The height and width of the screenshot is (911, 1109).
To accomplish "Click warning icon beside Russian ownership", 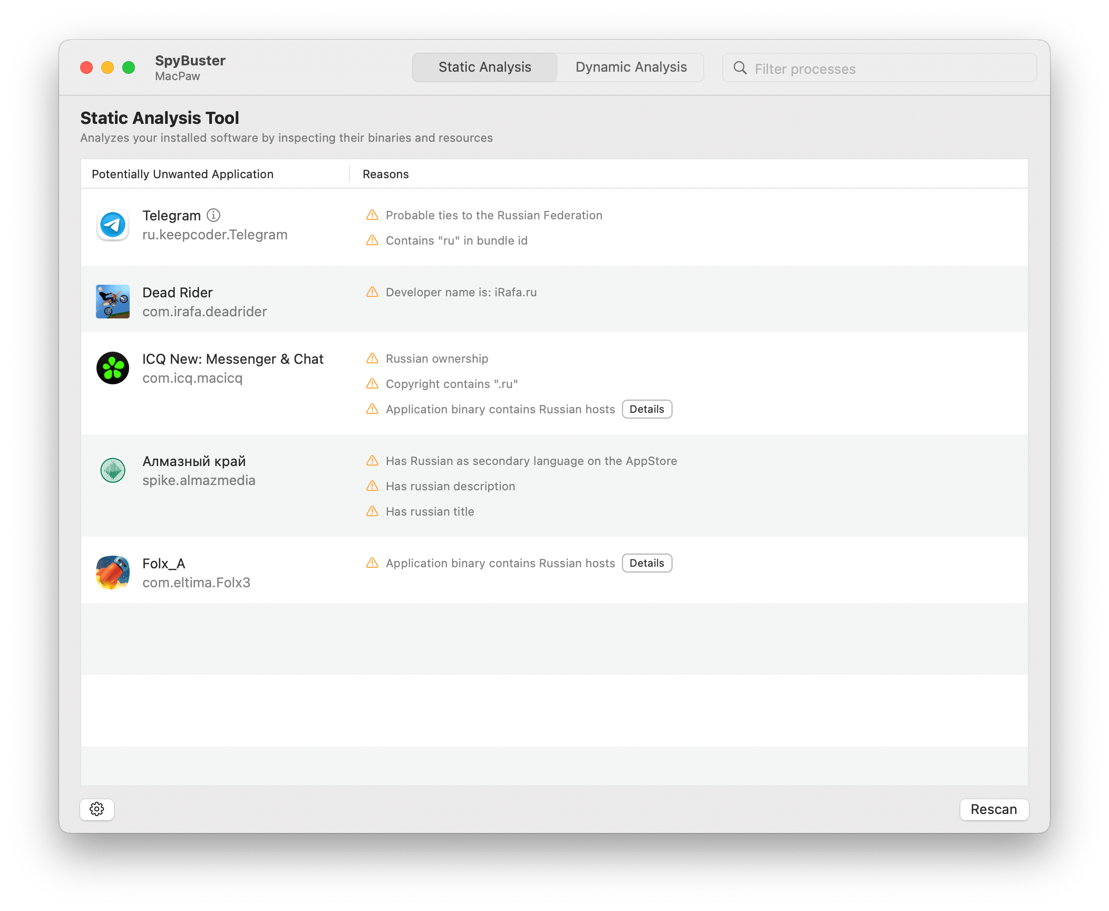I will pyautogui.click(x=372, y=358).
